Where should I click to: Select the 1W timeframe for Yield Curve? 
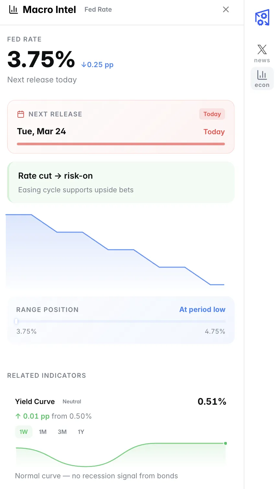[x=24, y=432]
